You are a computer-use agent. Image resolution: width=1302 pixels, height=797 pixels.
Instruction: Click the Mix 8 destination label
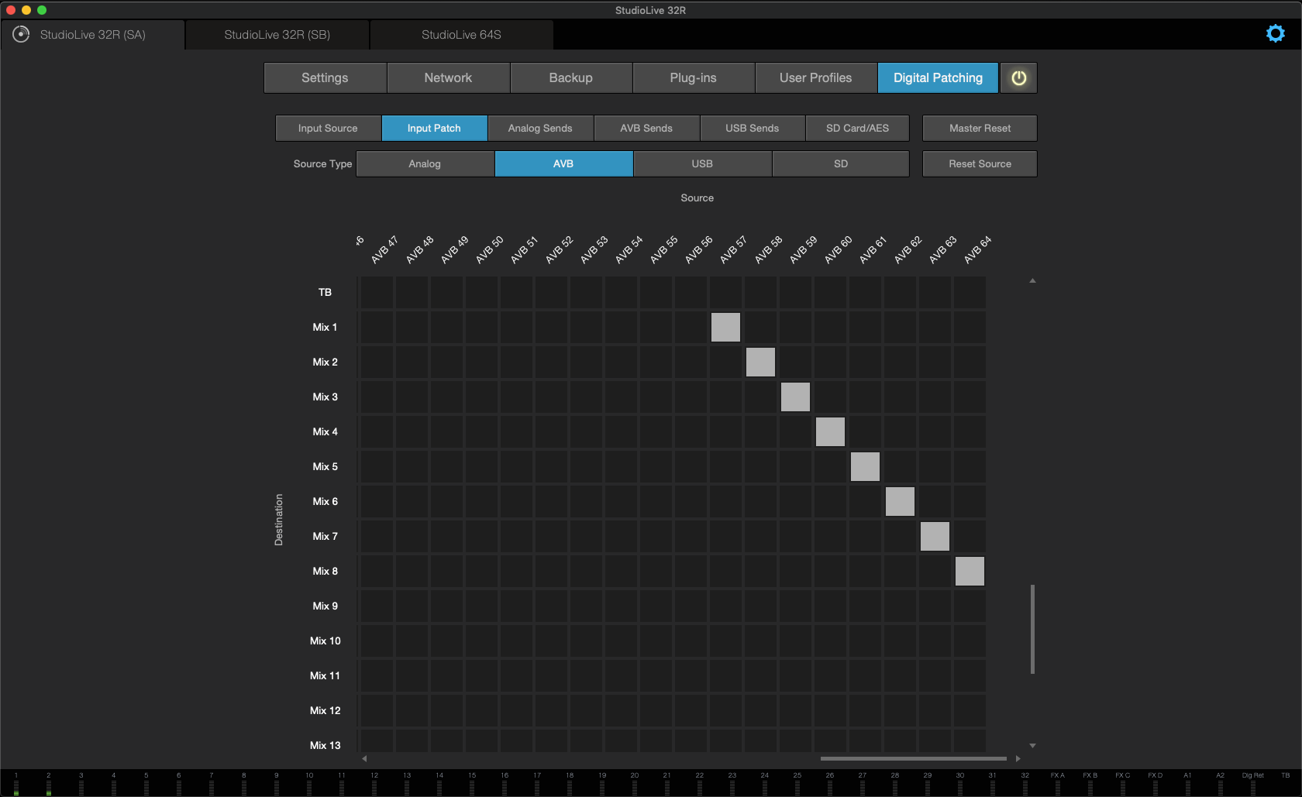[x=325, y=571]
